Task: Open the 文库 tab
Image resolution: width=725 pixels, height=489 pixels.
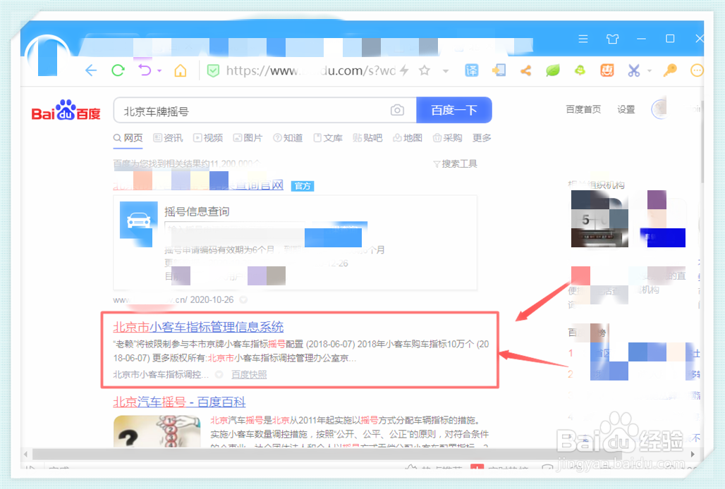Action: tap(328, 138)
